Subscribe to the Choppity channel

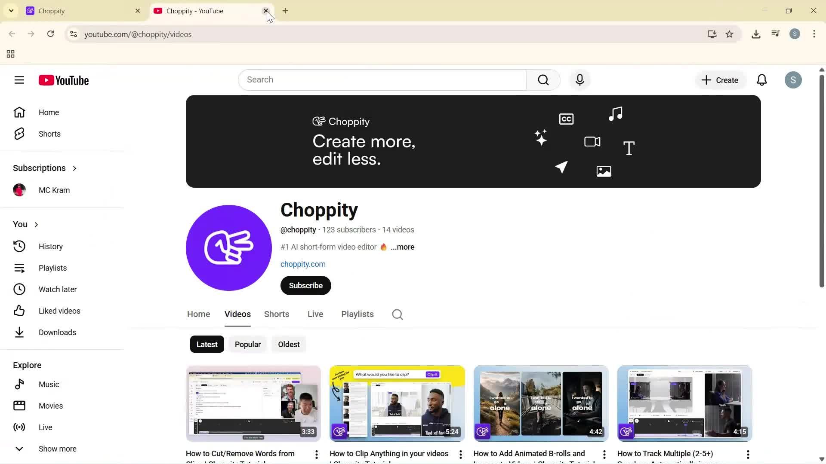[305, 285]
